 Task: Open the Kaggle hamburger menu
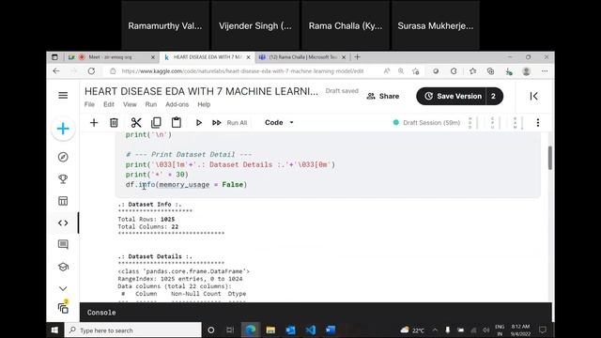tap(63, 96)
